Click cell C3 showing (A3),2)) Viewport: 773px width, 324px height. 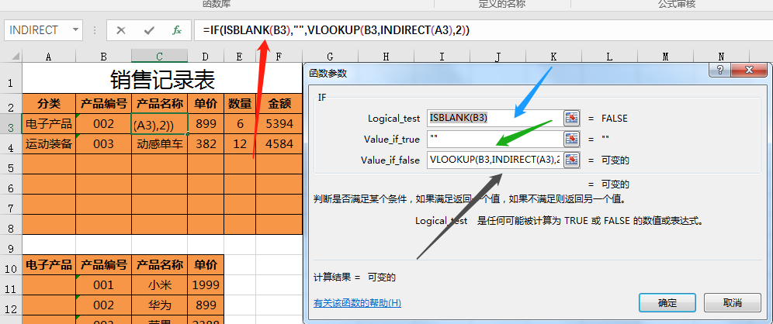[x=159, y=124]
